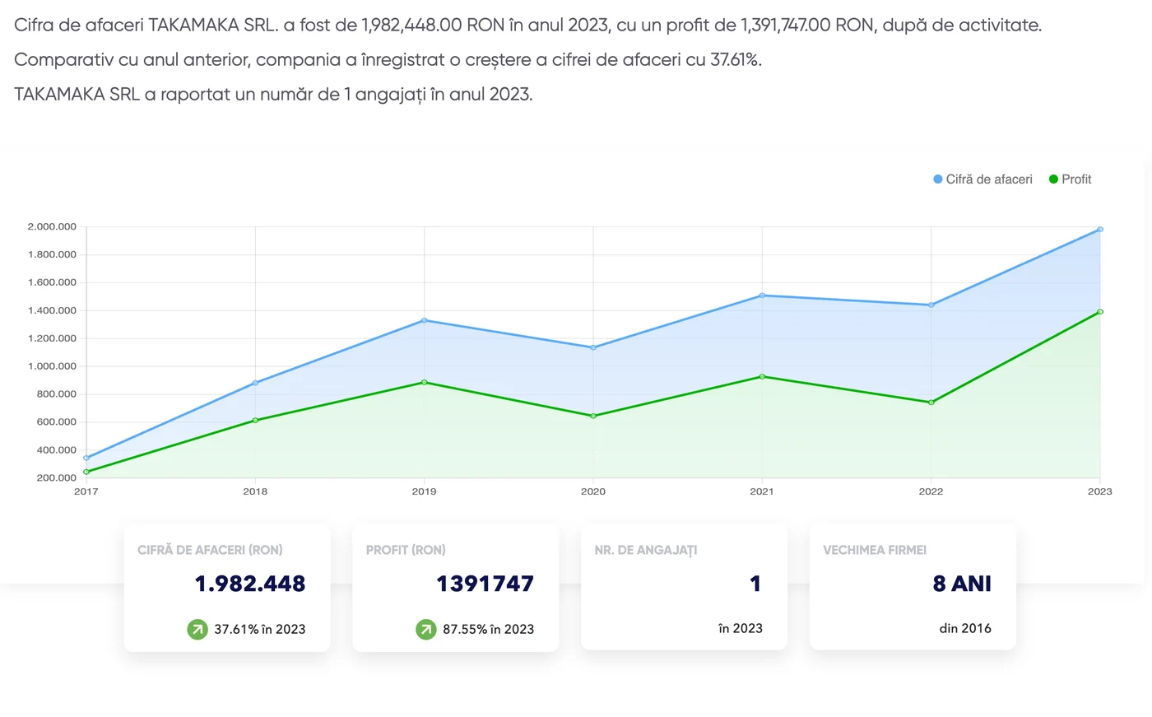
Task: Select the 2018 revenue data point
Action: (x=255, y=383)
